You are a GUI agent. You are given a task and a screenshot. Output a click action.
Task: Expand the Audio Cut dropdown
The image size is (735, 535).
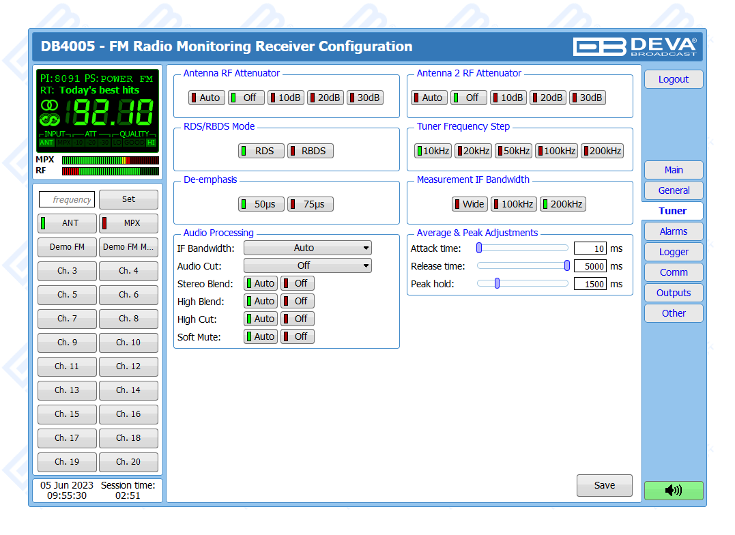click(307, 265)
